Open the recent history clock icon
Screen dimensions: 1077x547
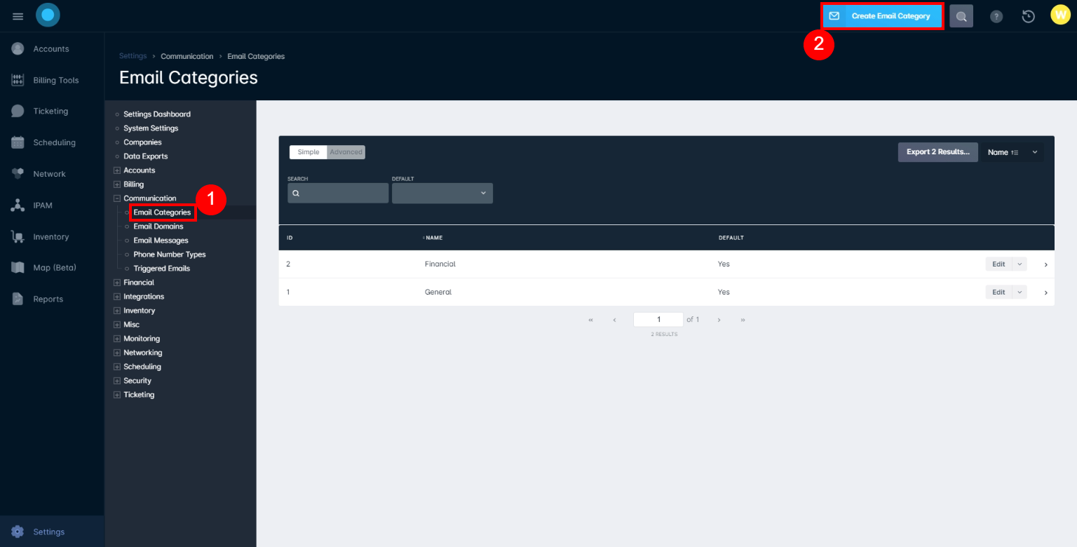point(1028,15)
